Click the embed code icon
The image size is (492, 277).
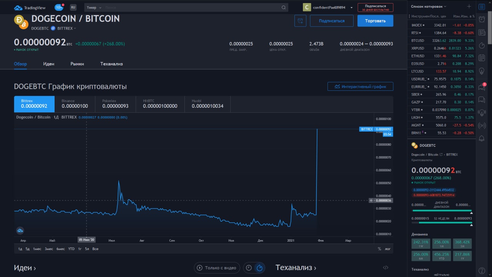tap(386, 268)
